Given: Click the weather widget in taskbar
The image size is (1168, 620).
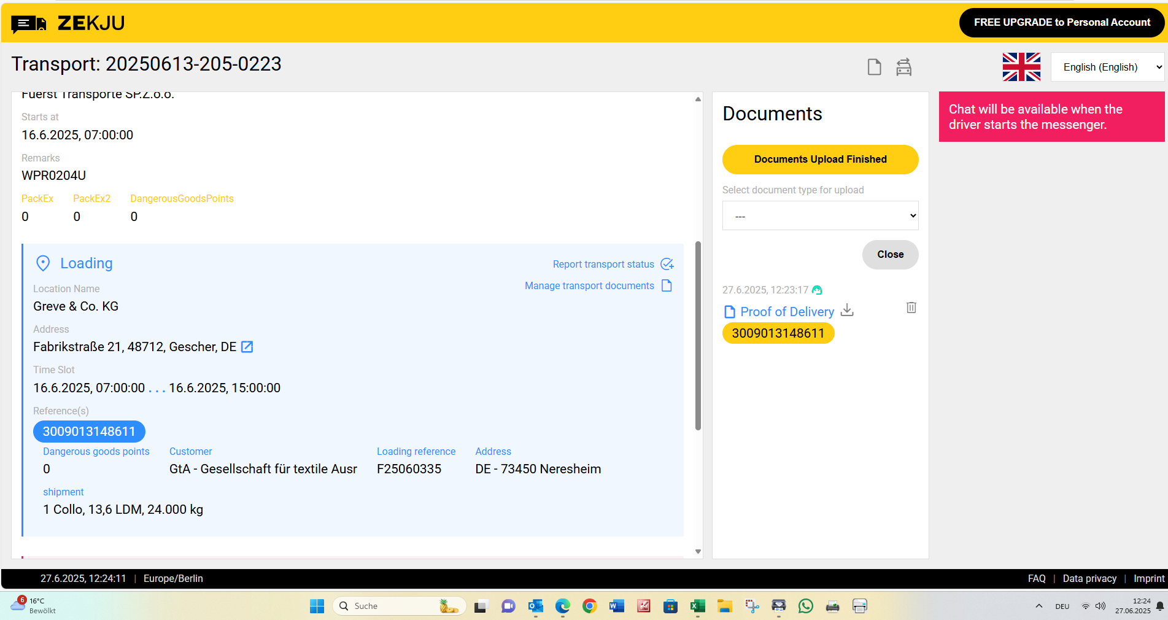Looking at the screenshot, I should (33, 606).
